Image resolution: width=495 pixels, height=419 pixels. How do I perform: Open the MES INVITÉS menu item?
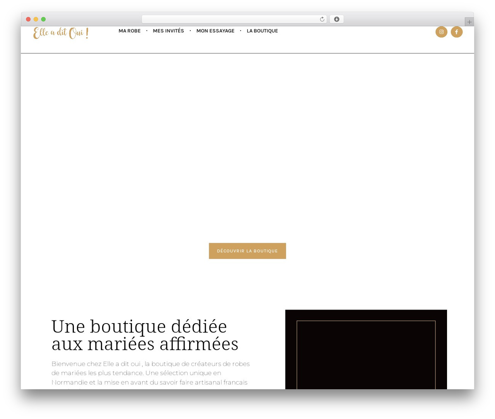tap(169, 31)
